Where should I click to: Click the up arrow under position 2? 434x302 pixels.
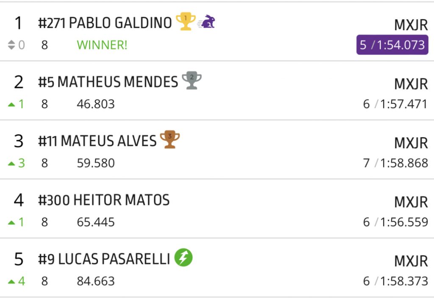[11, 104]
